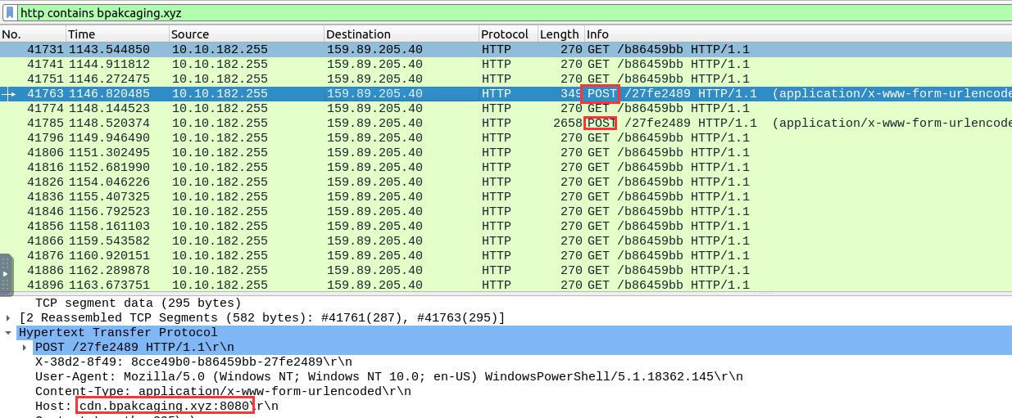1012x418 pixels.
Task: Click the Source column header
Action: (x=246, y=34)
